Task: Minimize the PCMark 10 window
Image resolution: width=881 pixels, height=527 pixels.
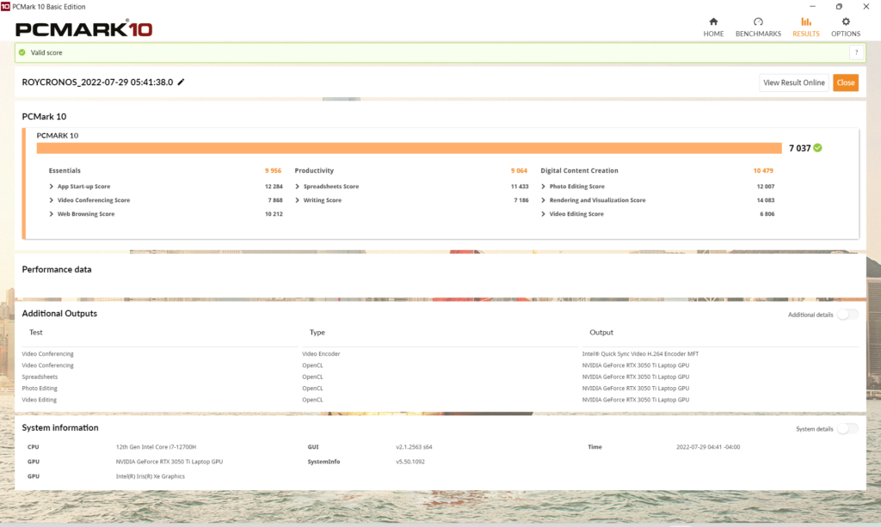Action: coord(812,6)
